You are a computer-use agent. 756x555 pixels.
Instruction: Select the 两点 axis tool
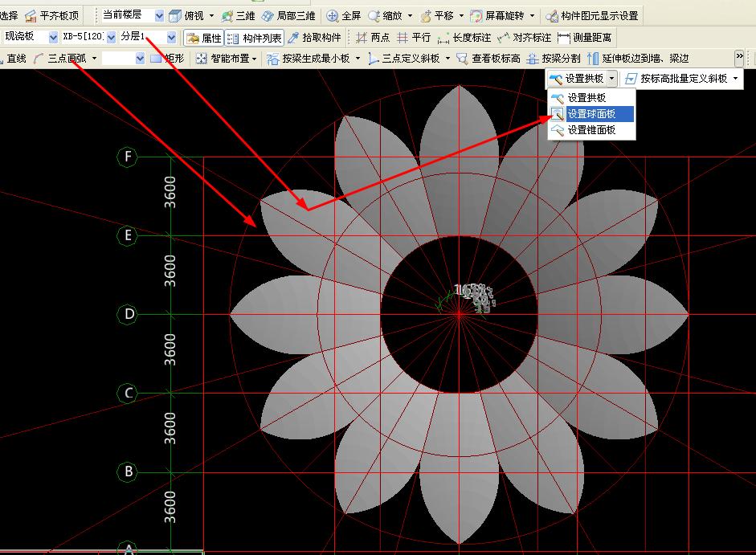tap(373, 38)
